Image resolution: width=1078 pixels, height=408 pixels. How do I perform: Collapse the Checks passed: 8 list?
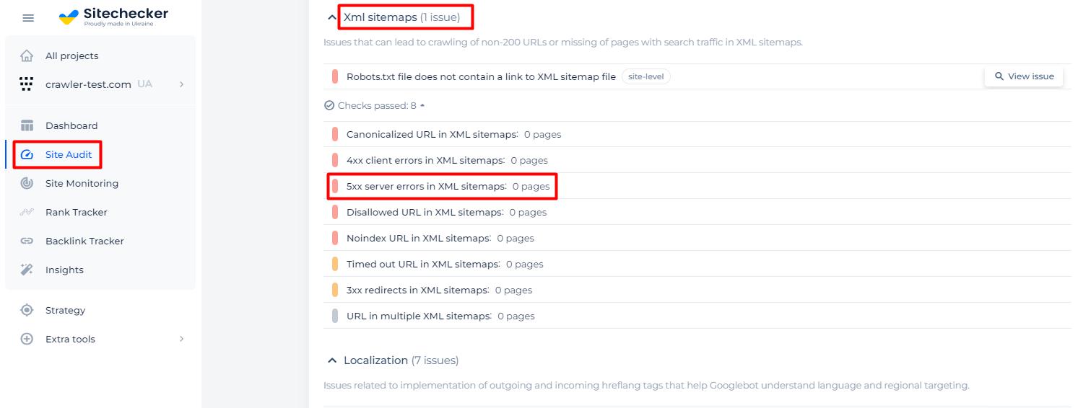pyautogui.click(x=375, y=105)
